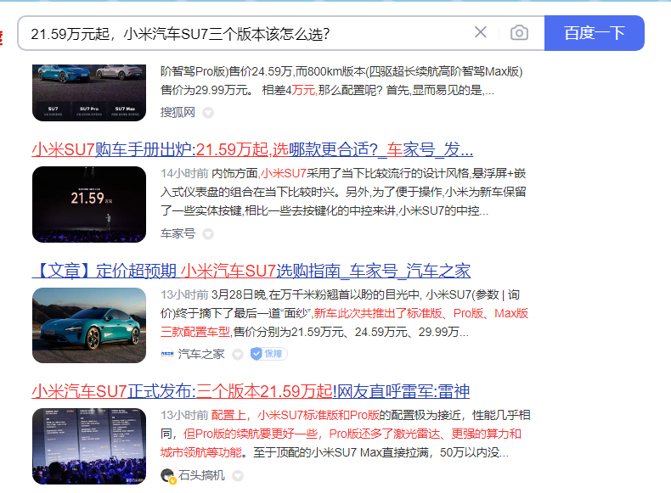Open the launch event spec-screen thumbnail
The height and width of the screenshot is (493, 671).
tap(89, 446)
